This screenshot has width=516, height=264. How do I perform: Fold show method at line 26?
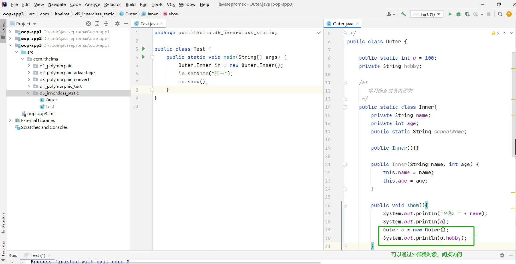[345, 206]
